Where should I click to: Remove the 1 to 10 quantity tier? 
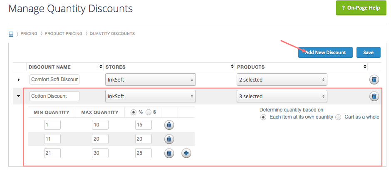pyautogui.click(x=169, y=125)
